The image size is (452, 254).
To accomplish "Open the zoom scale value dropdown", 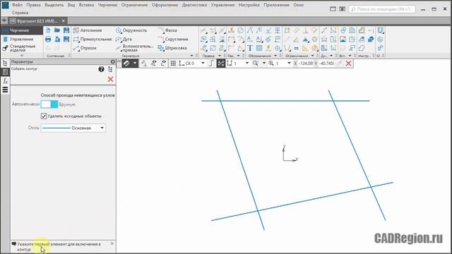I will point(289,64).
